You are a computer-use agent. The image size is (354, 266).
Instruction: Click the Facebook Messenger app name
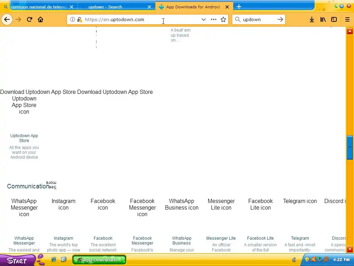pyautogui.click(x=142, y=240)
